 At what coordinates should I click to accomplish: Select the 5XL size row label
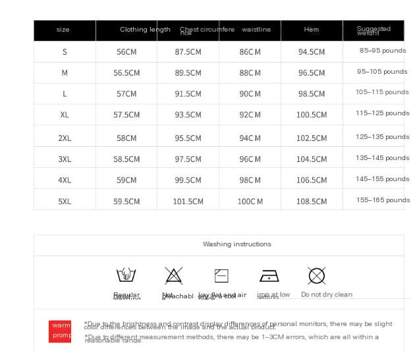(65, 202)
